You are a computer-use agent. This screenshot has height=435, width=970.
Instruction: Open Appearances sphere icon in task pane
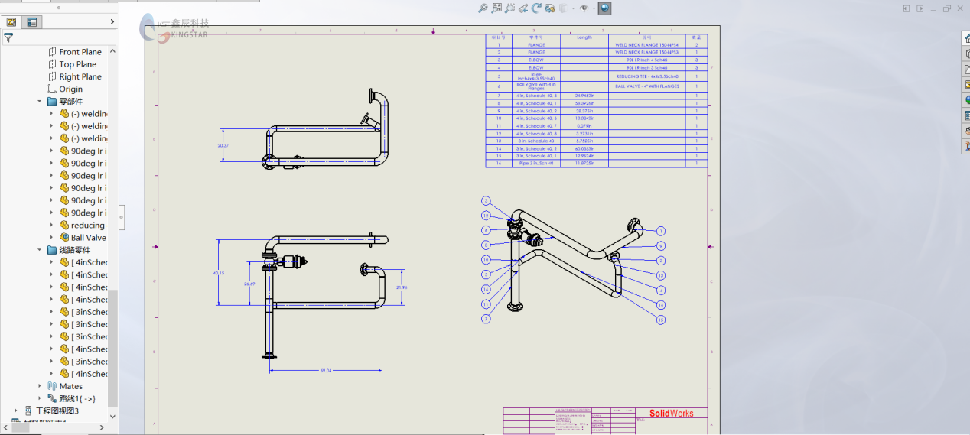coord(966,99)
